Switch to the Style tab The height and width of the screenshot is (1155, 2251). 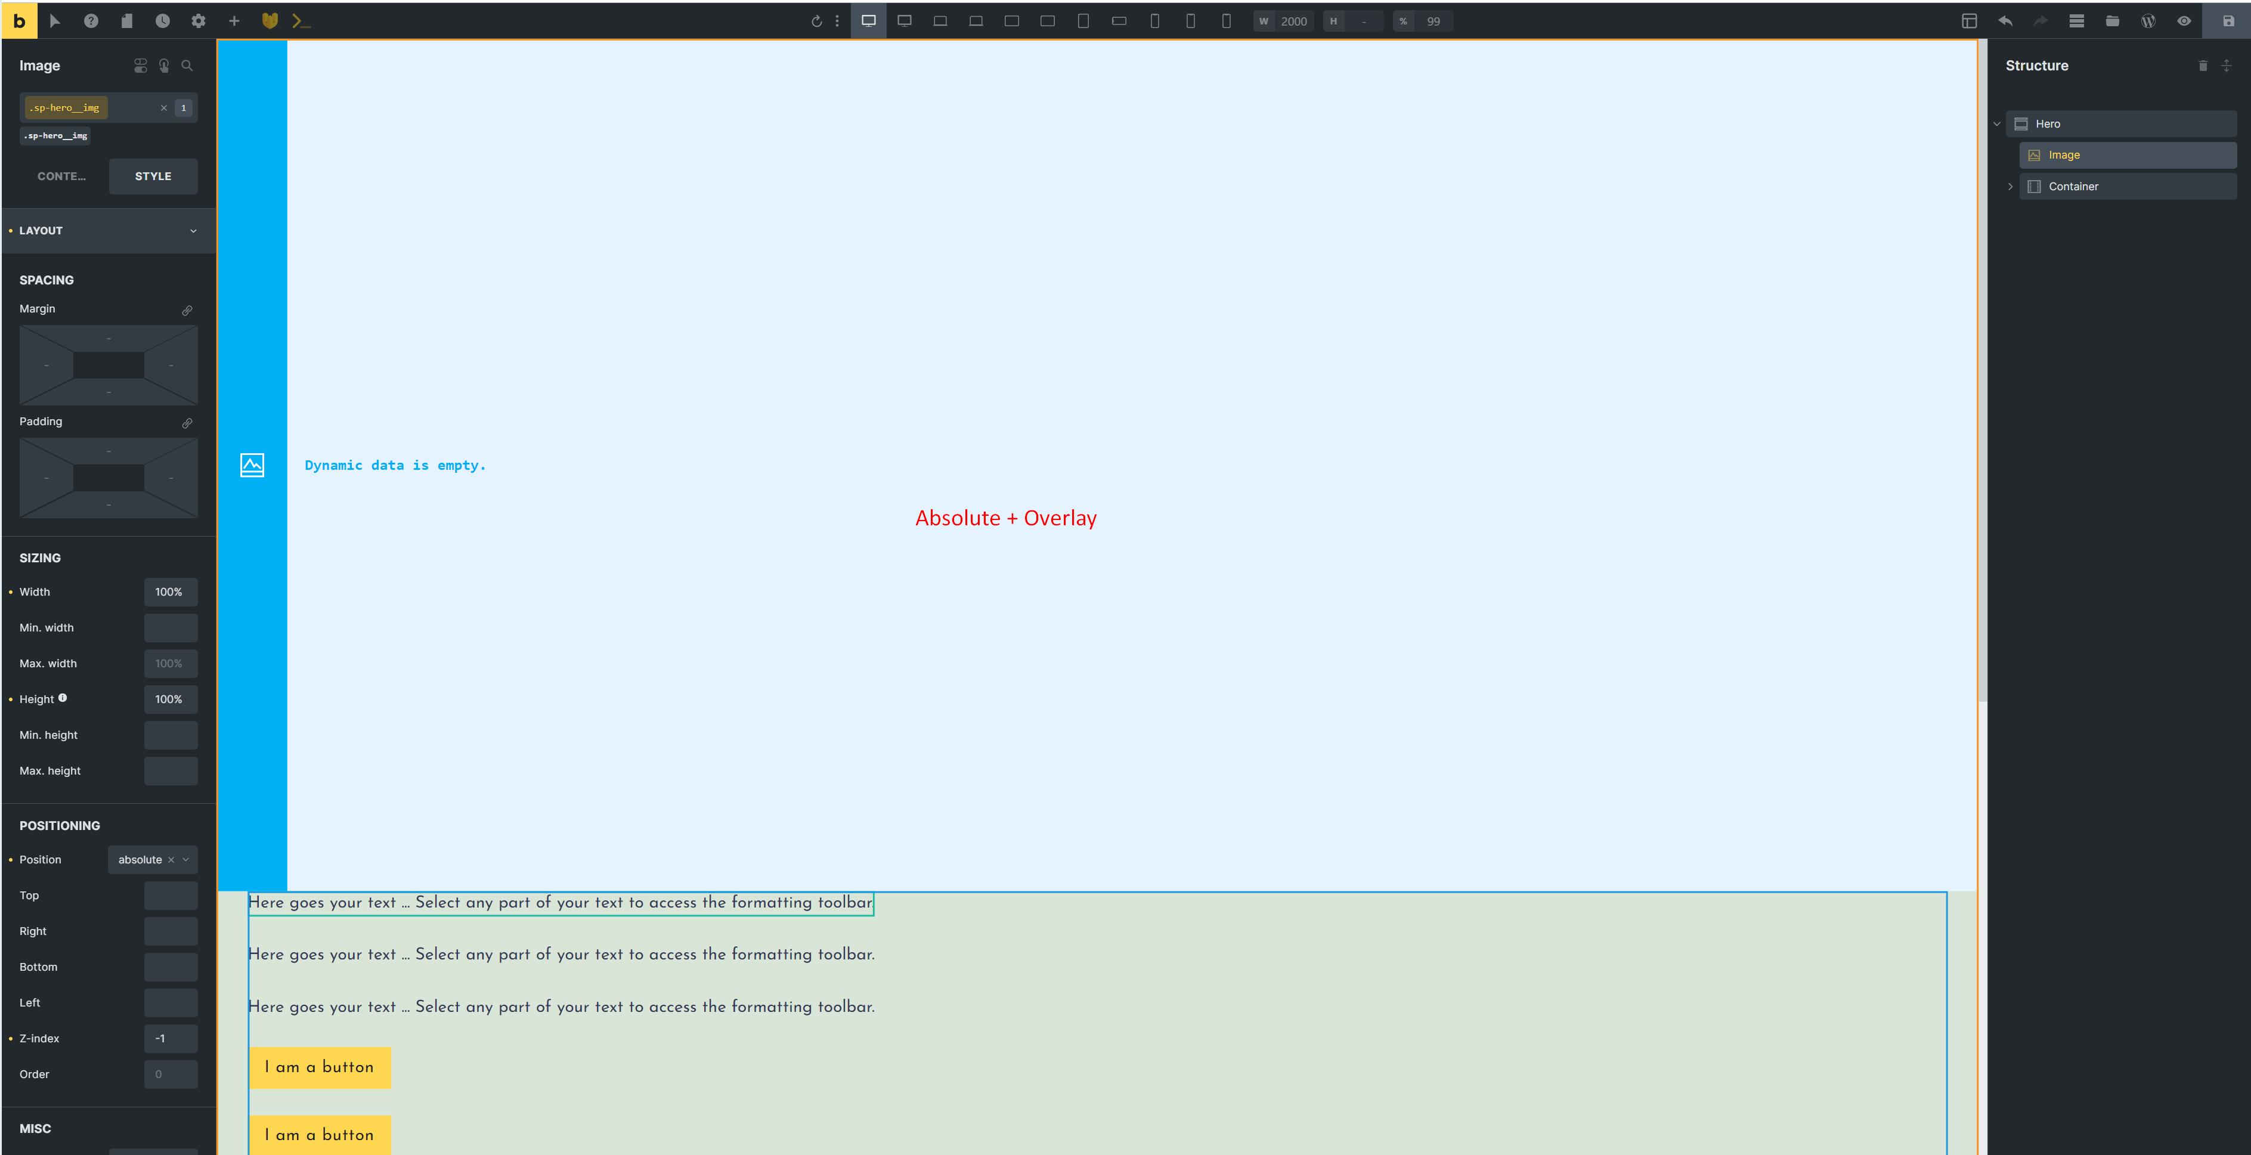point(153,176)
